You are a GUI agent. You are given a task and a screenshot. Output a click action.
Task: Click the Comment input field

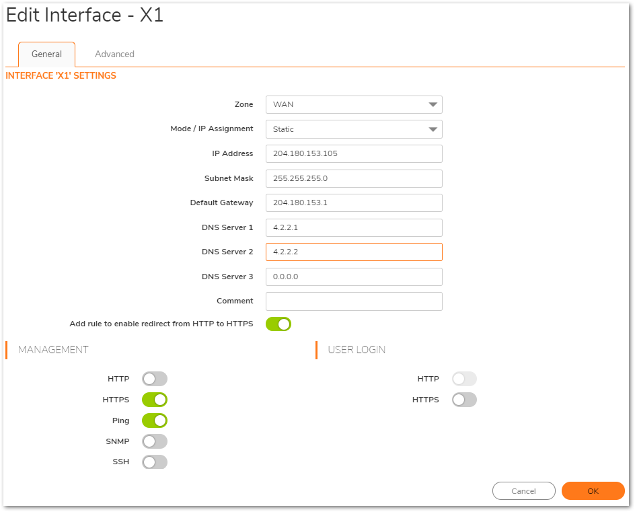(x=354, y=301)
